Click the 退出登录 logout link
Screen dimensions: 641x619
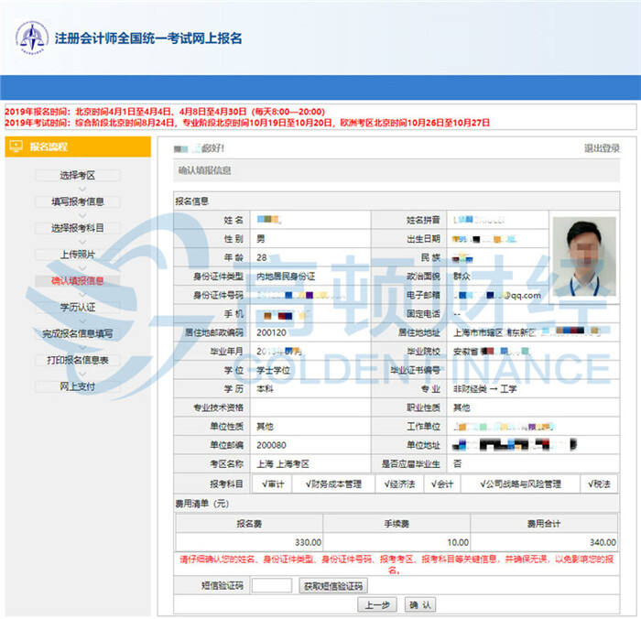coord(602,148)
